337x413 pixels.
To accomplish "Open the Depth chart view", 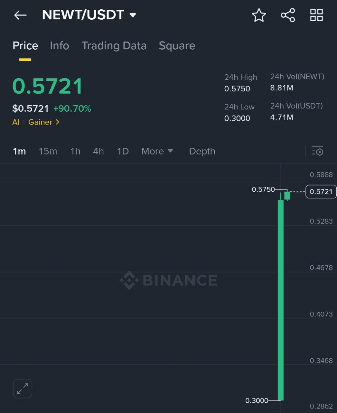I will tap(202, 151).
